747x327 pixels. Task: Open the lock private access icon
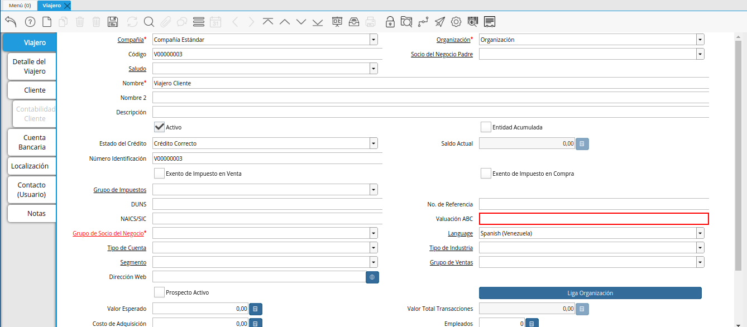pyautogui.click(x=390, y=22)
